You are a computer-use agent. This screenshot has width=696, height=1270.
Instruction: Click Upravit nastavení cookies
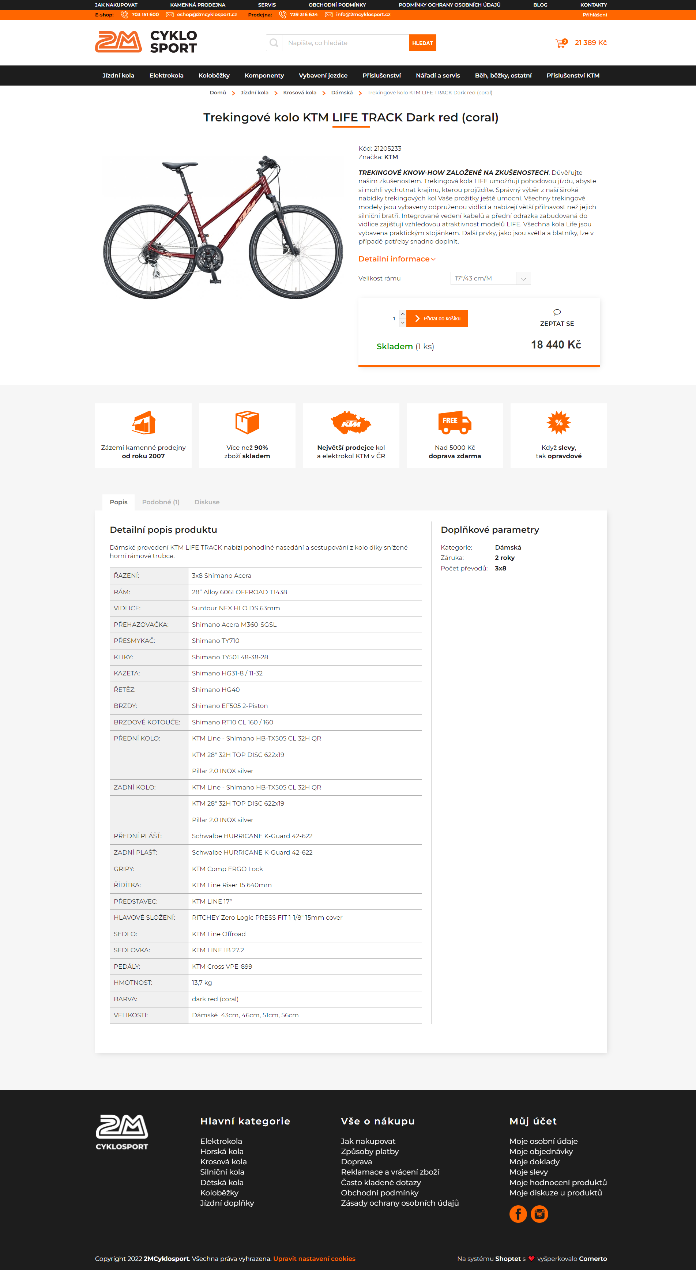tap(314, 1258)
